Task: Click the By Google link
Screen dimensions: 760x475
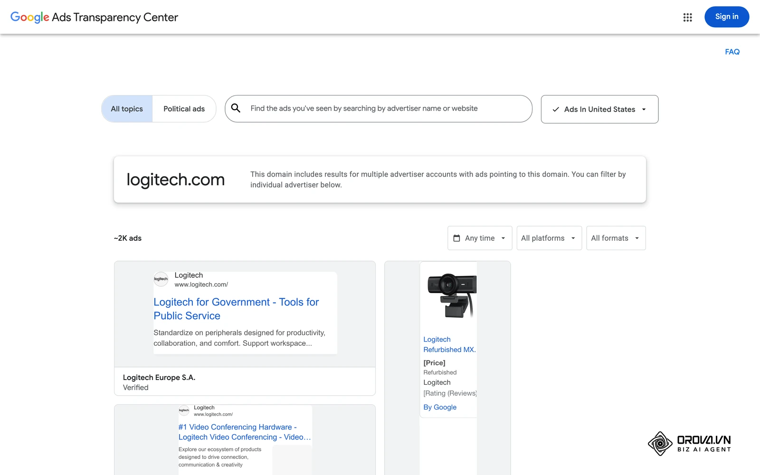Action: pos(440,407)
